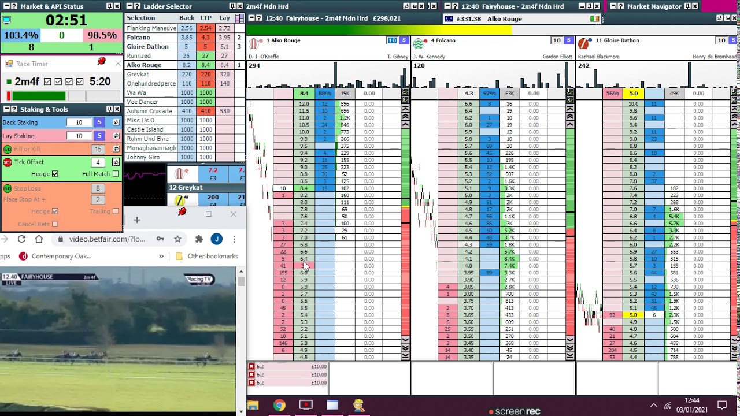This screenshot has height=416, width=740.
Task: Enable the Cancel Bets checkbox
Action: coord(55,224)
